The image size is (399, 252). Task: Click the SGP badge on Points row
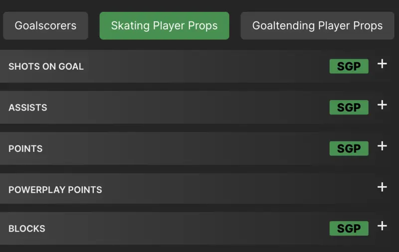pos(349,148)
